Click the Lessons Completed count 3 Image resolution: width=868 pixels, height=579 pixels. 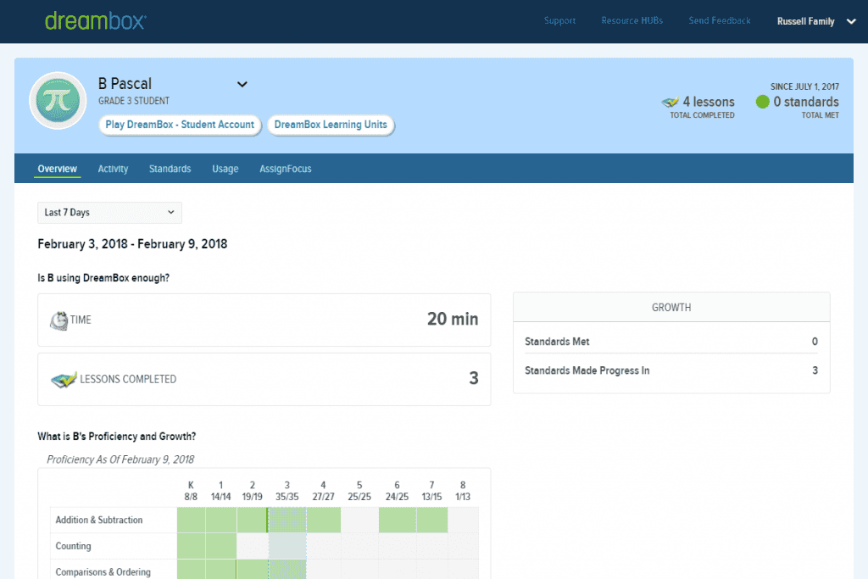(474, 378)
